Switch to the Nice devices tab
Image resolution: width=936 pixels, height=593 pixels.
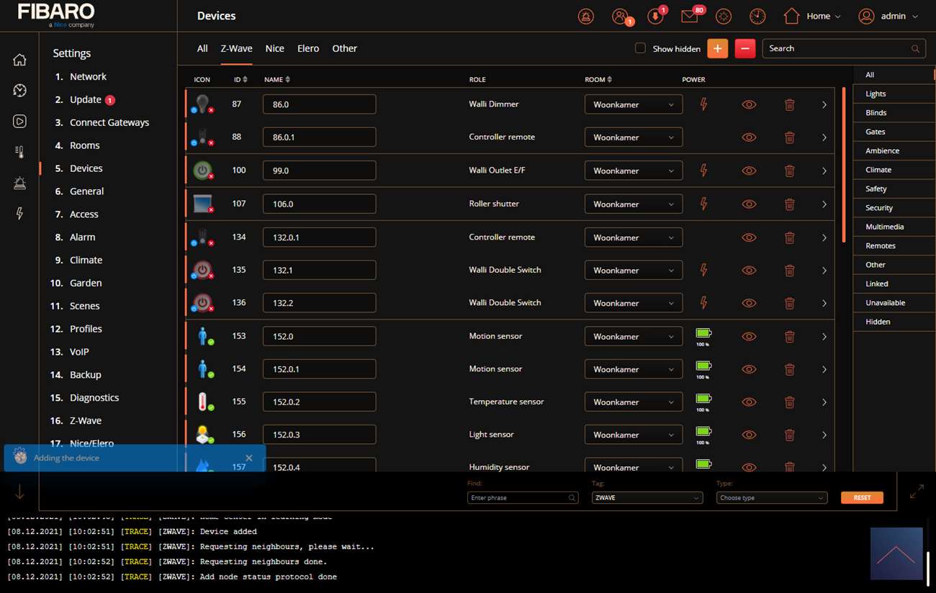(x=274, y=48)
